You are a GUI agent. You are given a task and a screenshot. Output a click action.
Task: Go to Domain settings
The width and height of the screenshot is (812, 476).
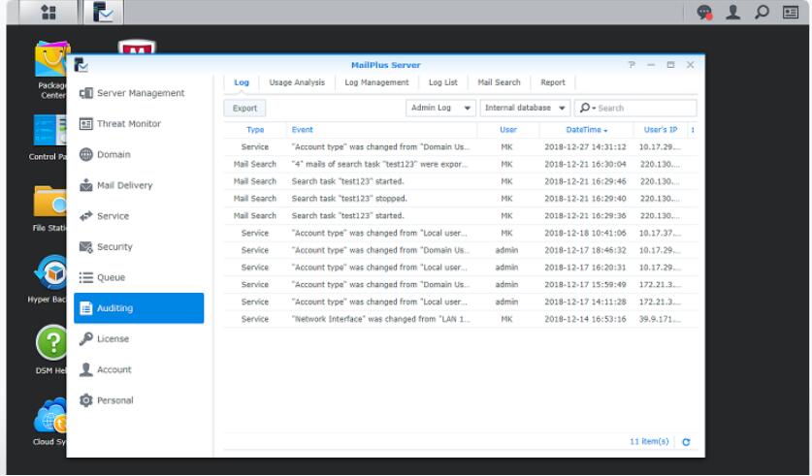coord(139,154)
